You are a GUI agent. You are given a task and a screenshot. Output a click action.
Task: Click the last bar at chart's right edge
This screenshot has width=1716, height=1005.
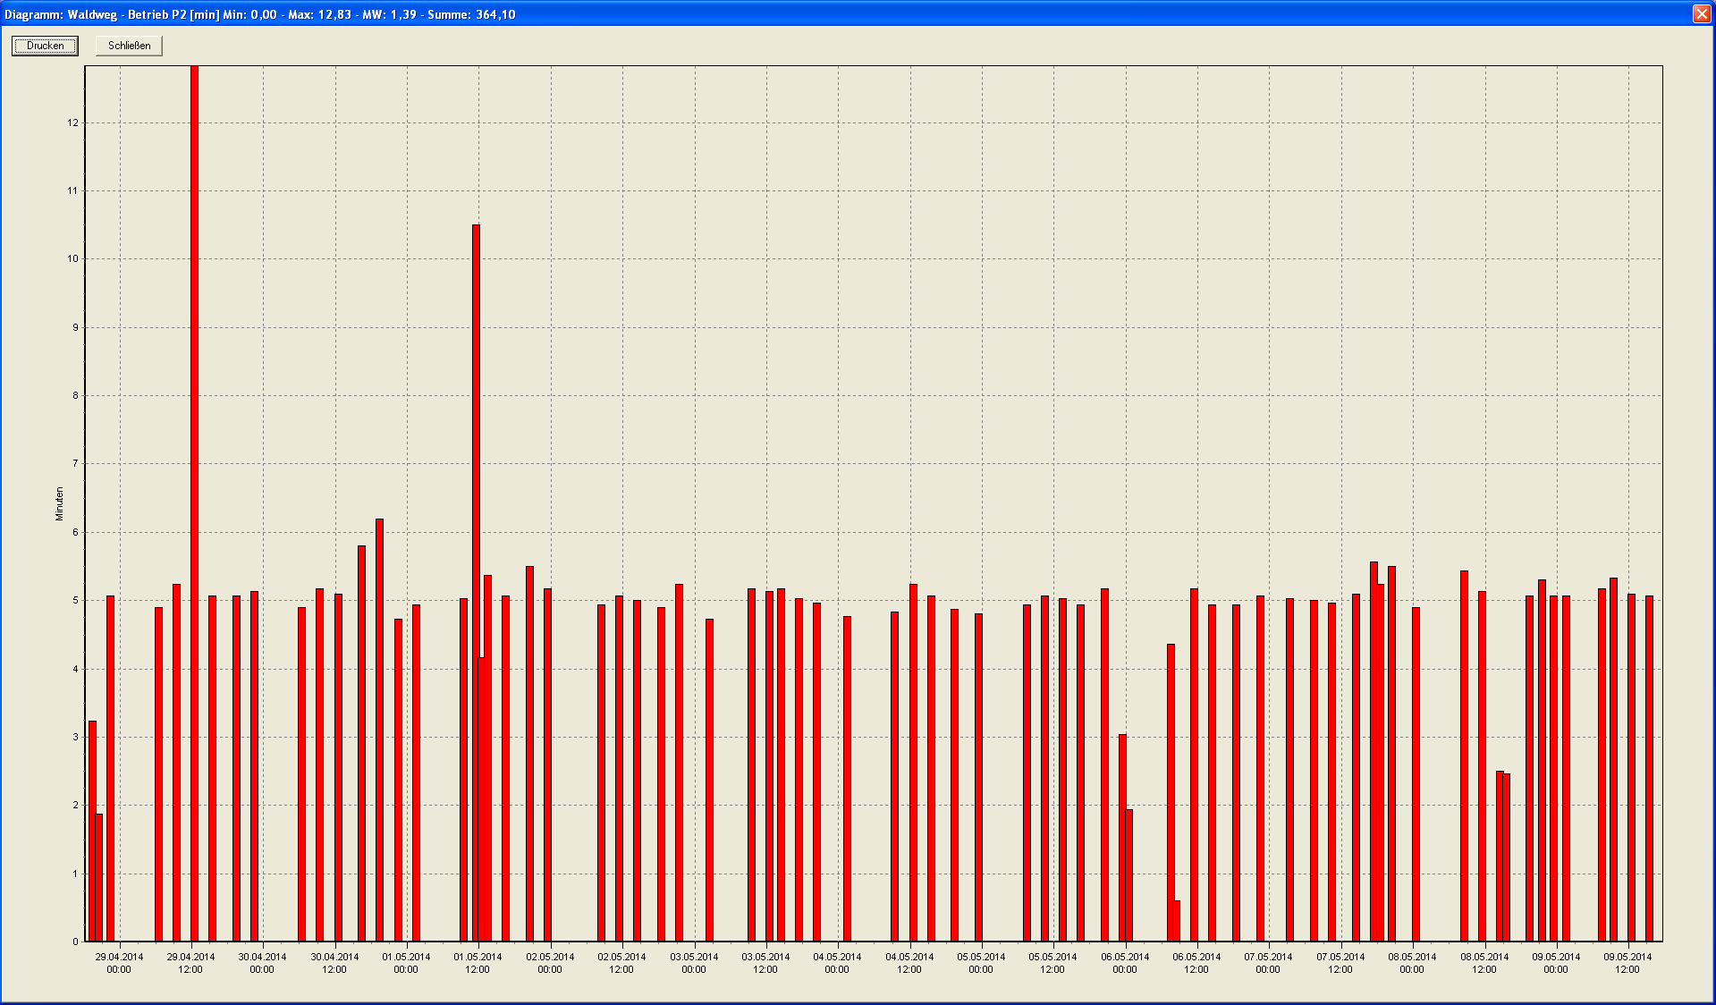coord(1649,769)
